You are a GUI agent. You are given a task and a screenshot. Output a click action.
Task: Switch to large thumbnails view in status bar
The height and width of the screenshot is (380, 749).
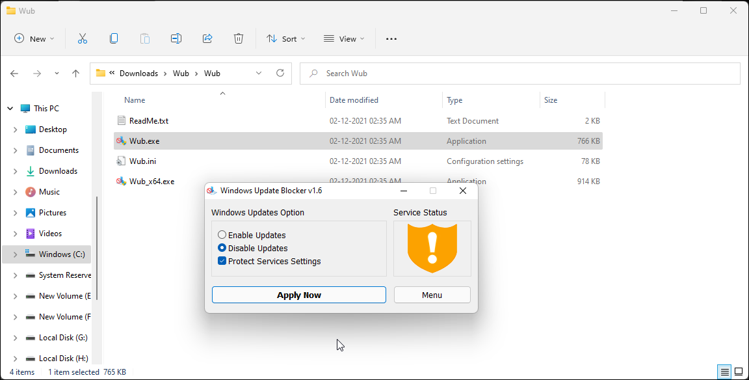pos(739,372)
